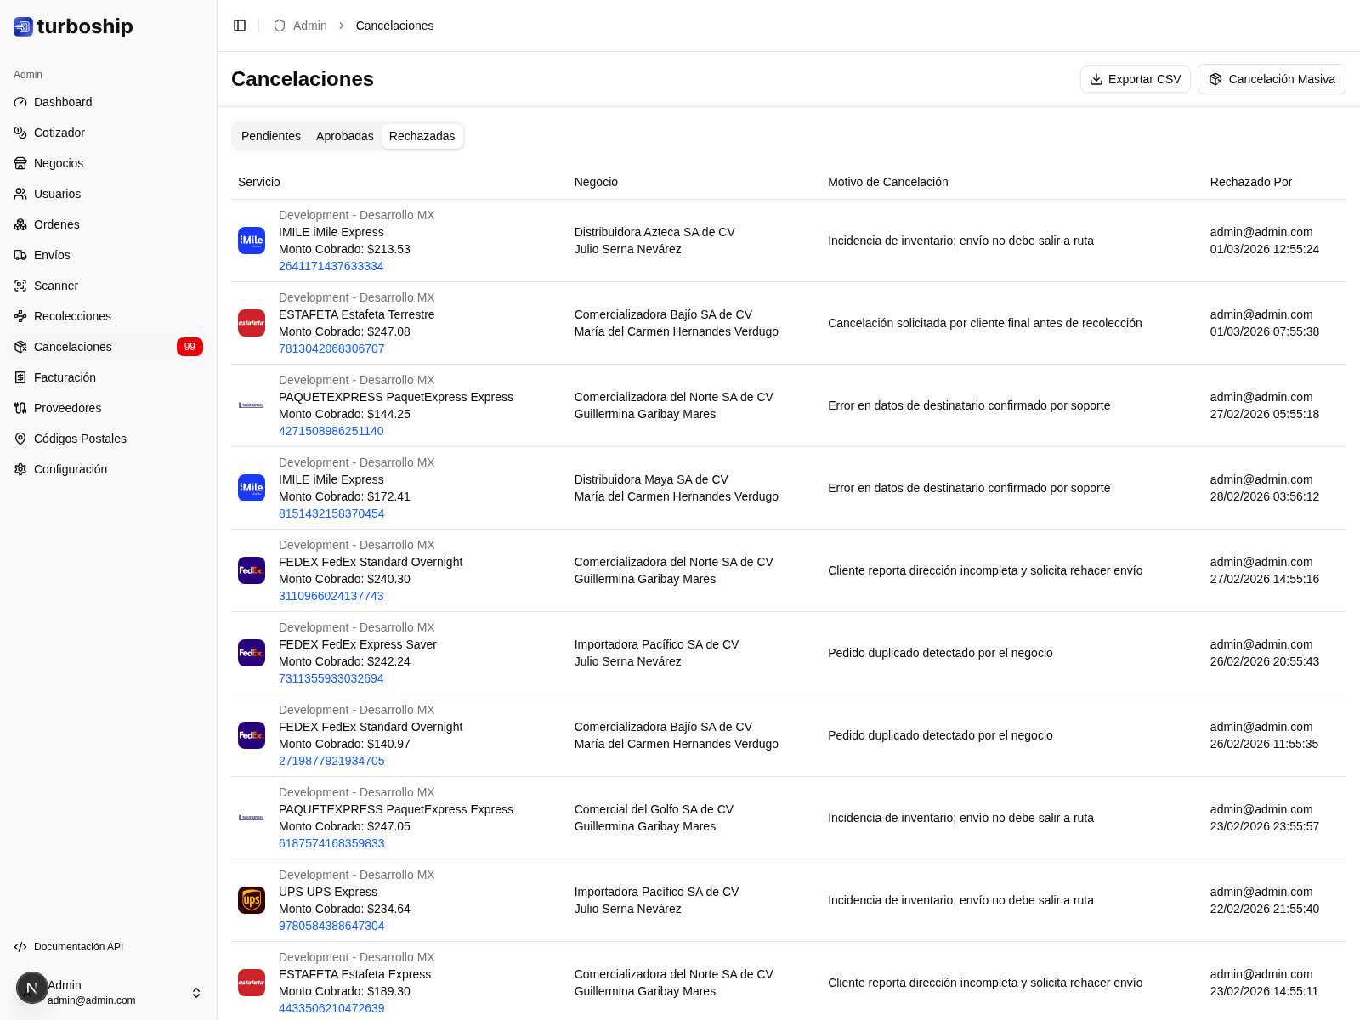This screenshot has height=1020, width=1360.
Task: Open the Cotizador sidebar item
Action: (x=59, y=133)
